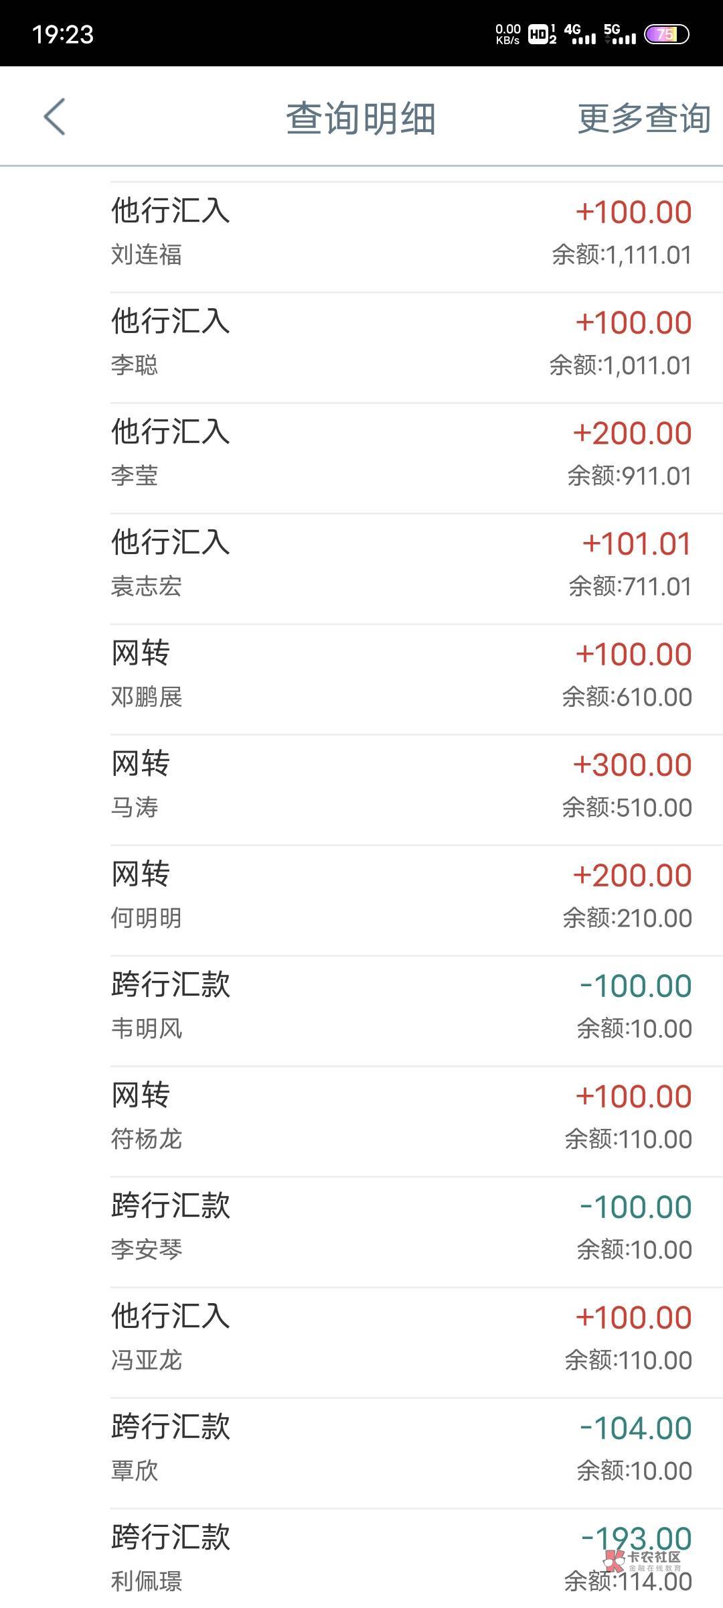Select the 符杨龙 transfer entry
The height and width of the screenshot is (1608, 723).
402,1117
